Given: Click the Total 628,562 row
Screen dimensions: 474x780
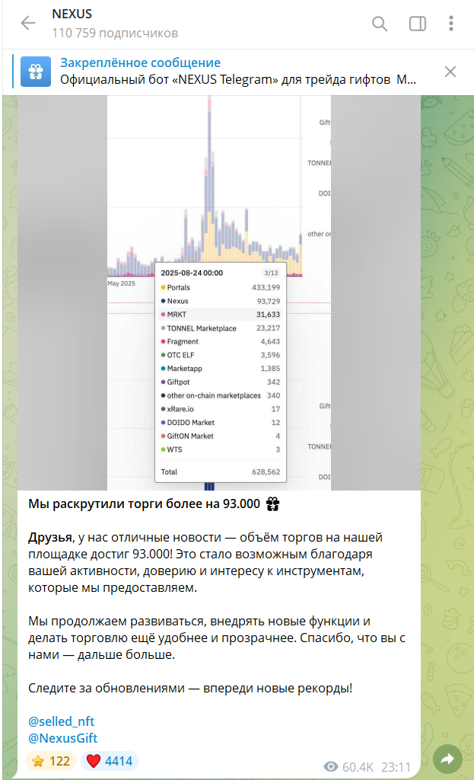Looking at the screenshot, I should coord(221,472).
